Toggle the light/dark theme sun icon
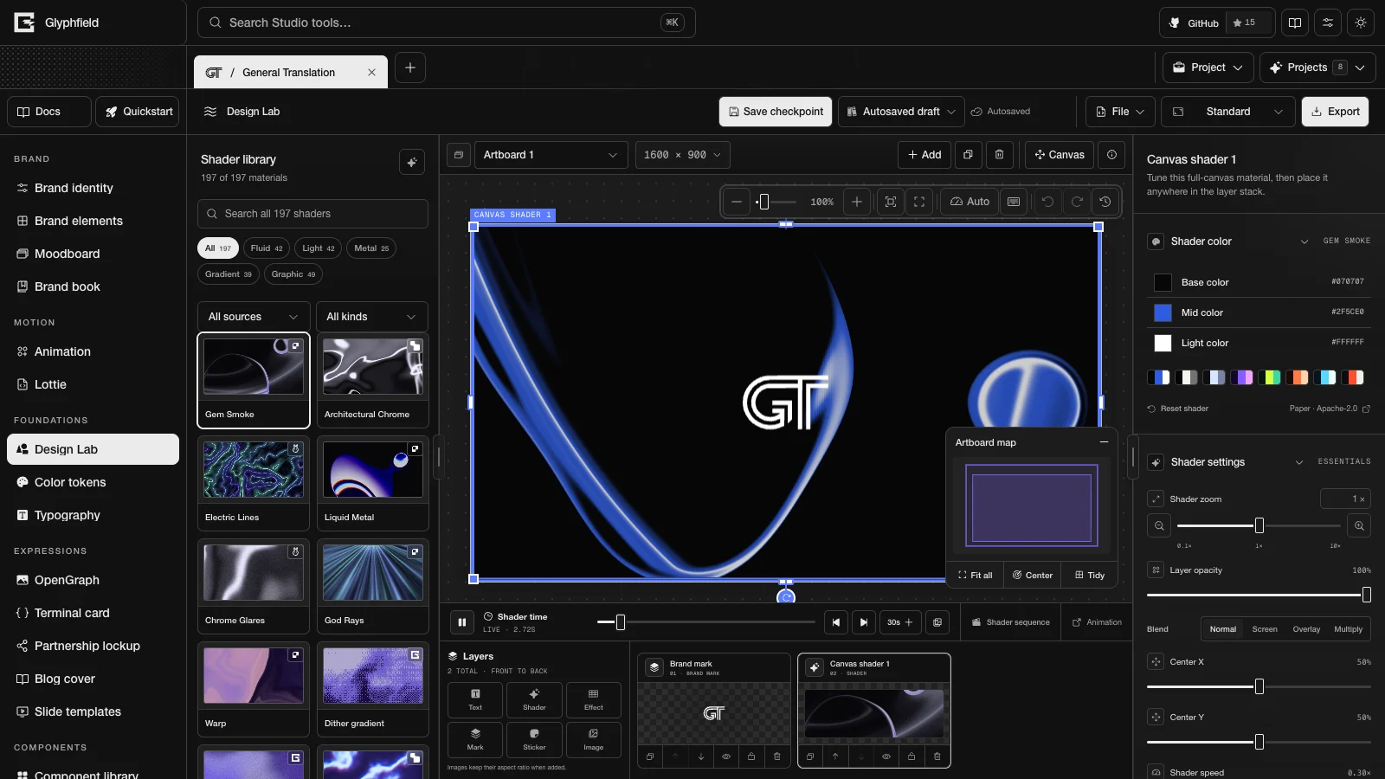 (1361, 23)
